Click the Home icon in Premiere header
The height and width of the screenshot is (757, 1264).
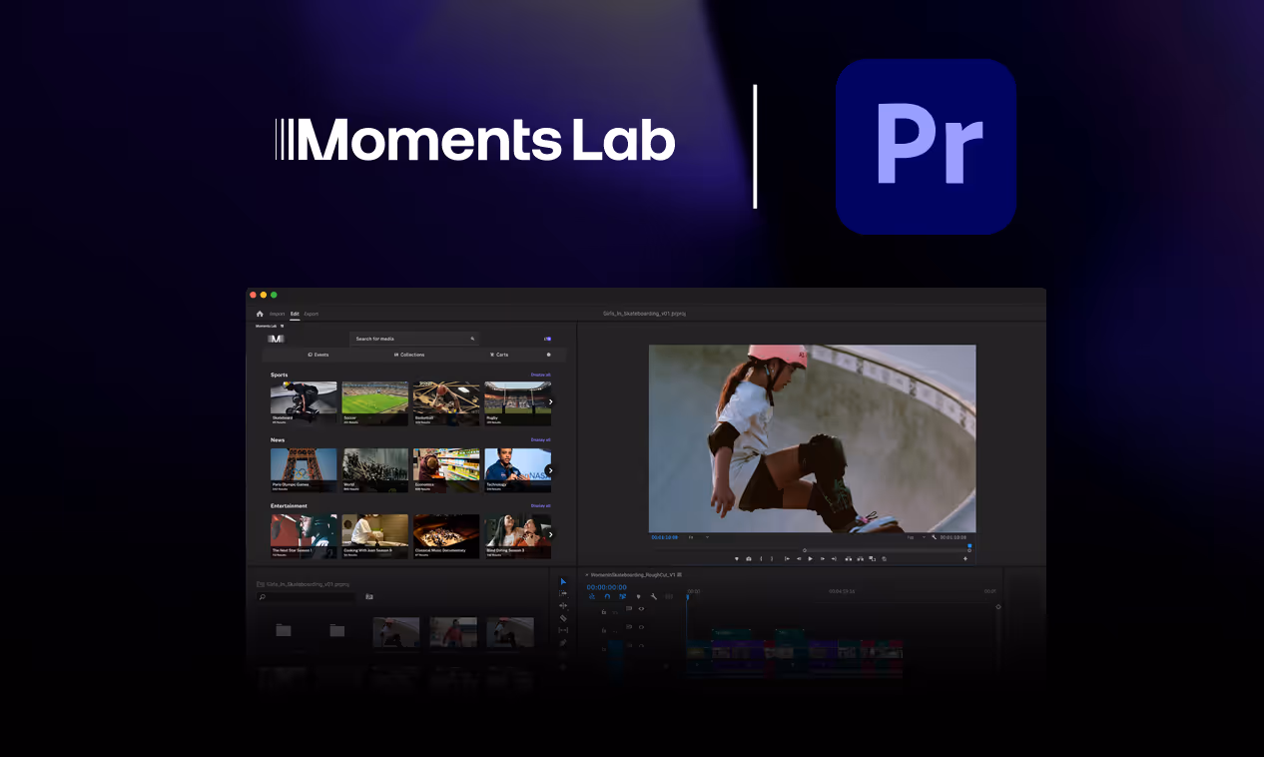(260, 314)
